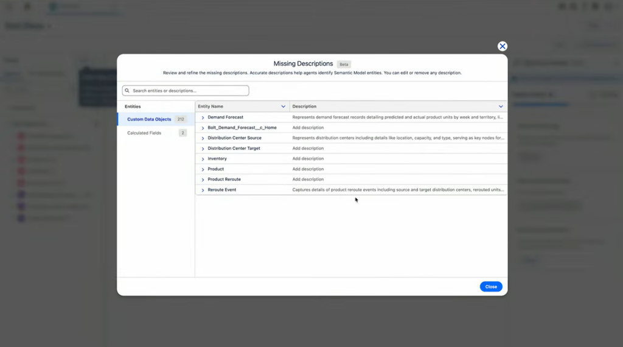The height and width of the screenshot is (347, 623).
Task: Expand the Product row chevron
Action: (x=203, y=169)
